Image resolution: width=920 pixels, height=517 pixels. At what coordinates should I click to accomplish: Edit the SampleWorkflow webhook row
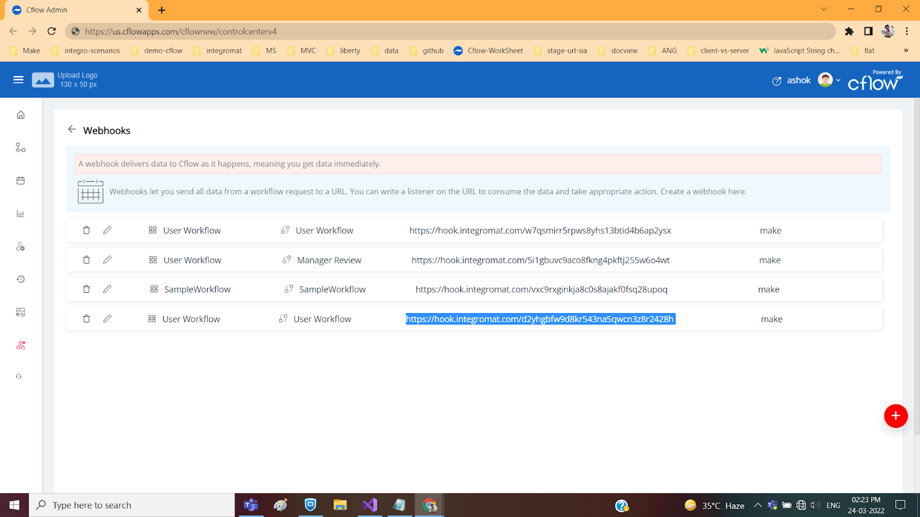[x=107, y=289]
